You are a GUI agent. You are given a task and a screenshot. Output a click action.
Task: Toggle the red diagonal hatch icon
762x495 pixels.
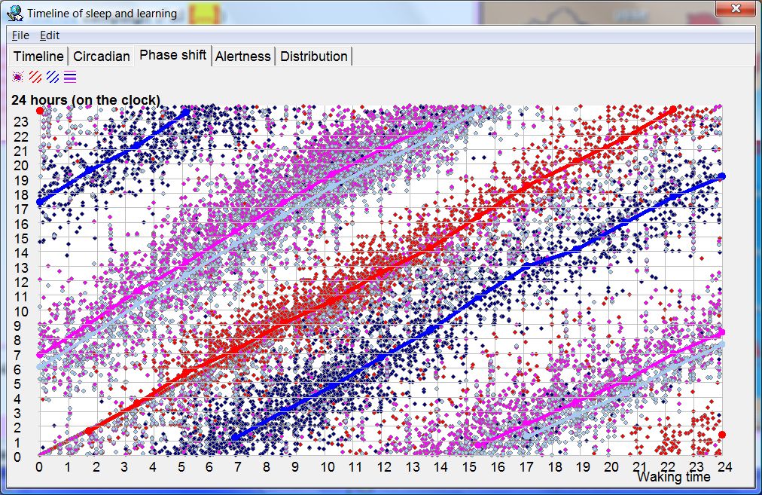[35, 76]
